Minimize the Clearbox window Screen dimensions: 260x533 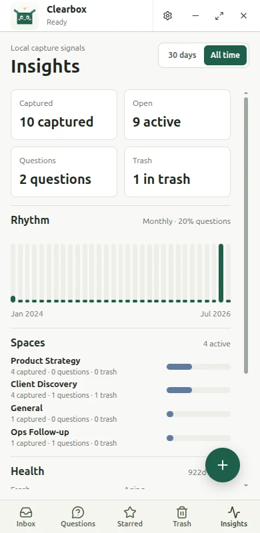pos(195,15)
